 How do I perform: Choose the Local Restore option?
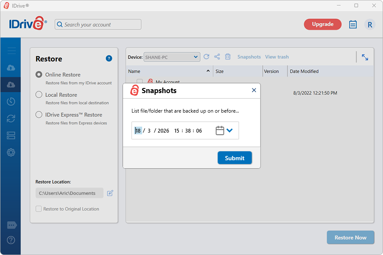39,95
